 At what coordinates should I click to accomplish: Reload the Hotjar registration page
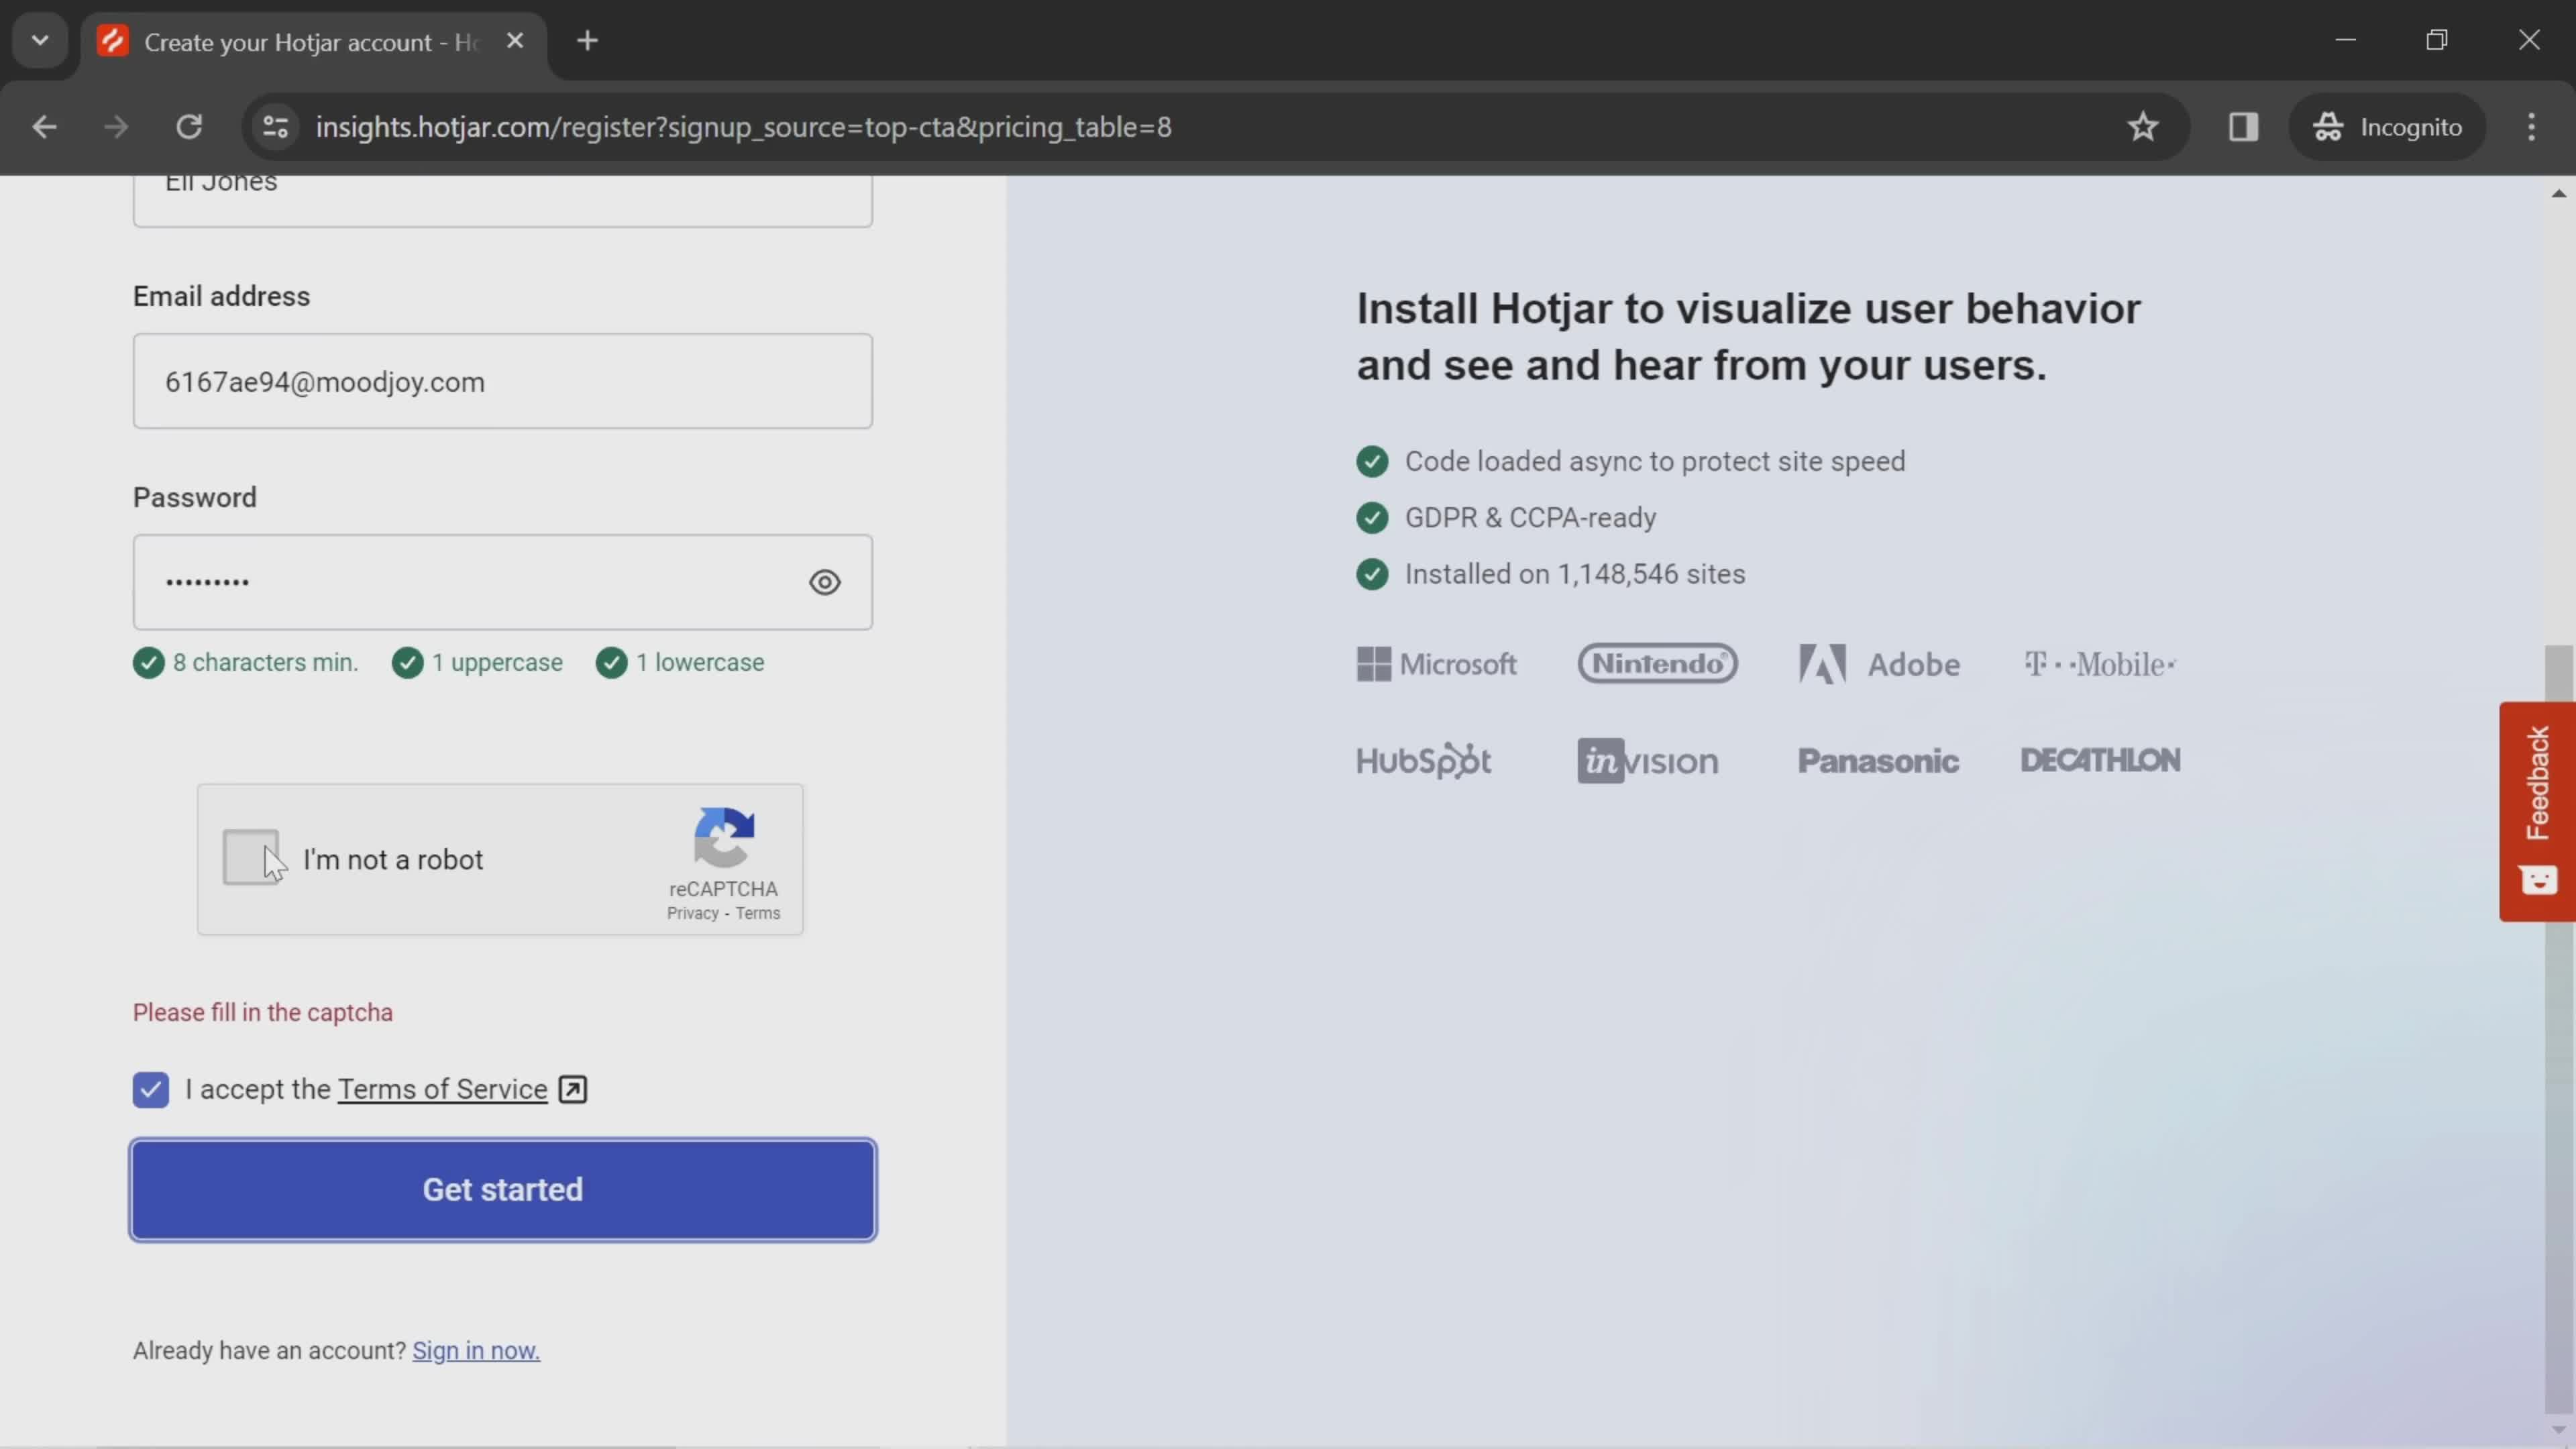189,127
